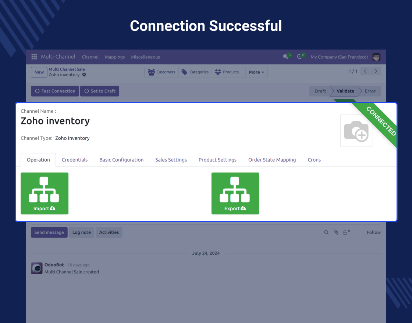
Task: Select the Draft status stage
Action: [x=320, y=91]
